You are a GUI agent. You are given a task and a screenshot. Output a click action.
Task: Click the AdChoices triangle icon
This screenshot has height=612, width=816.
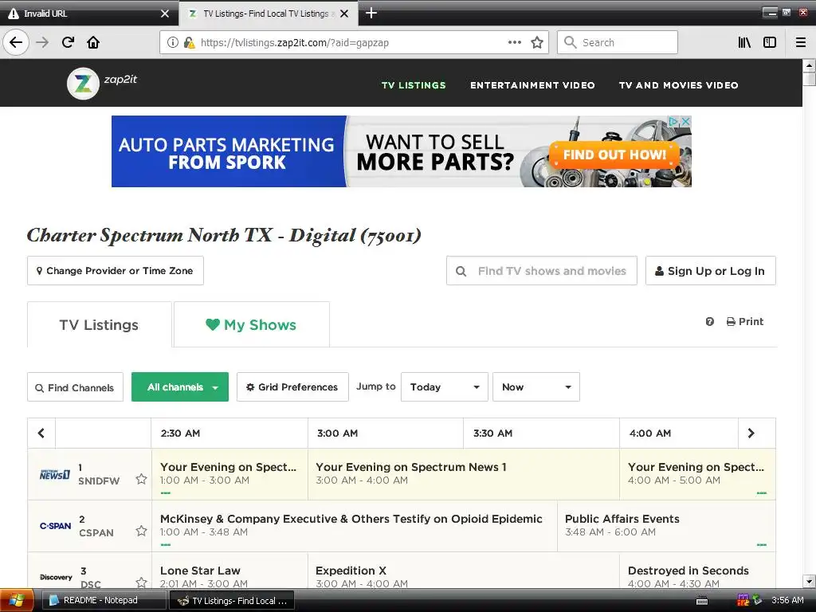pos(673,121)
